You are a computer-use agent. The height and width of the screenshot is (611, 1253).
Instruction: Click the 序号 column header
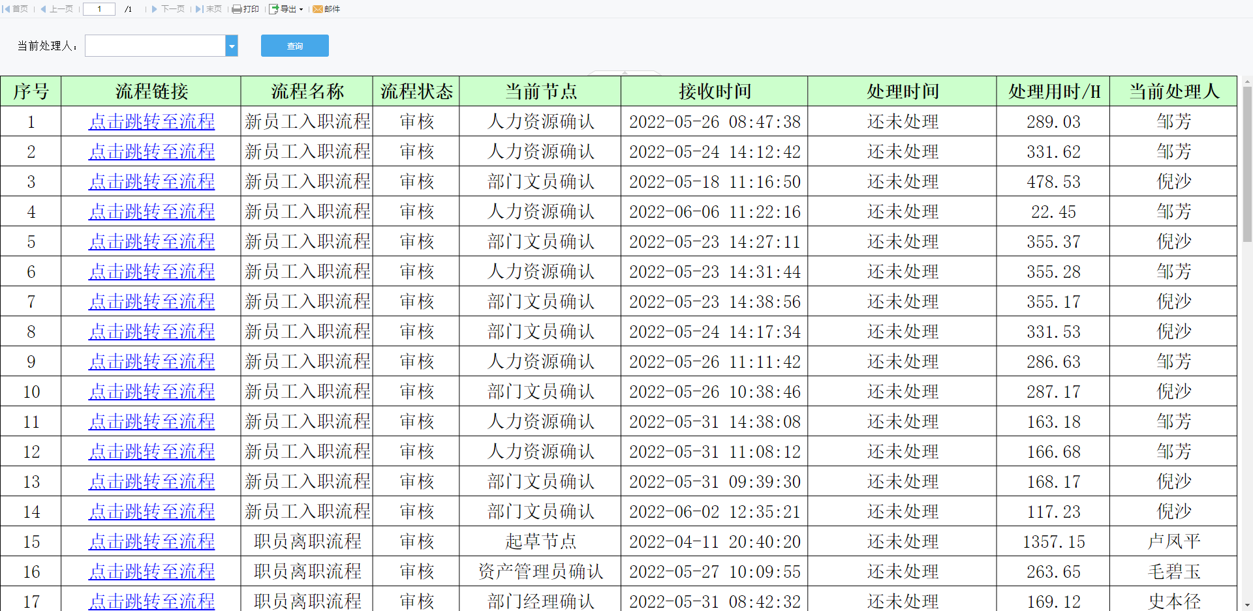click(x=31, y=91)
